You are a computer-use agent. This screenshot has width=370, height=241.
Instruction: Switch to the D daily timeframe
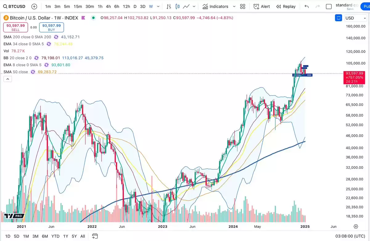[135, 6]
